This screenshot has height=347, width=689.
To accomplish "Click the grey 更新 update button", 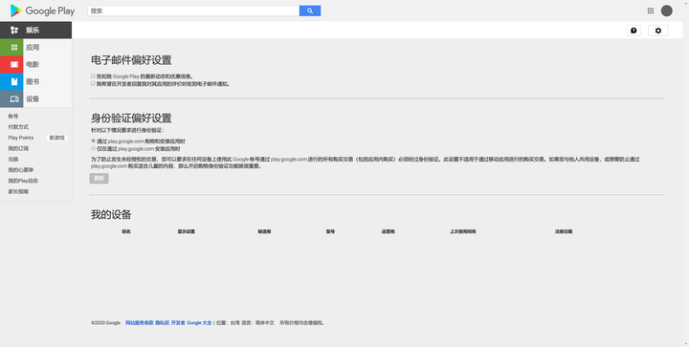I will pyautogui.click(x=99, y=179).
